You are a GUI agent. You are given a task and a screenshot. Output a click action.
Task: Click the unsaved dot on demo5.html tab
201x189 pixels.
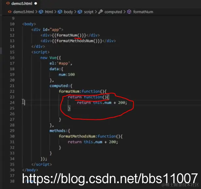tap(36, 4)
